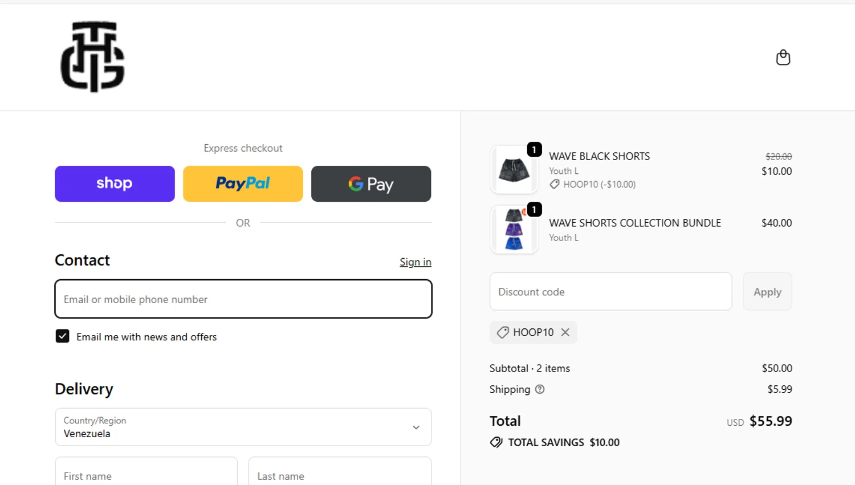The image size is (855, 485).
Task: Click the Subtotal · 2 items label
Action: coord(530,368)
